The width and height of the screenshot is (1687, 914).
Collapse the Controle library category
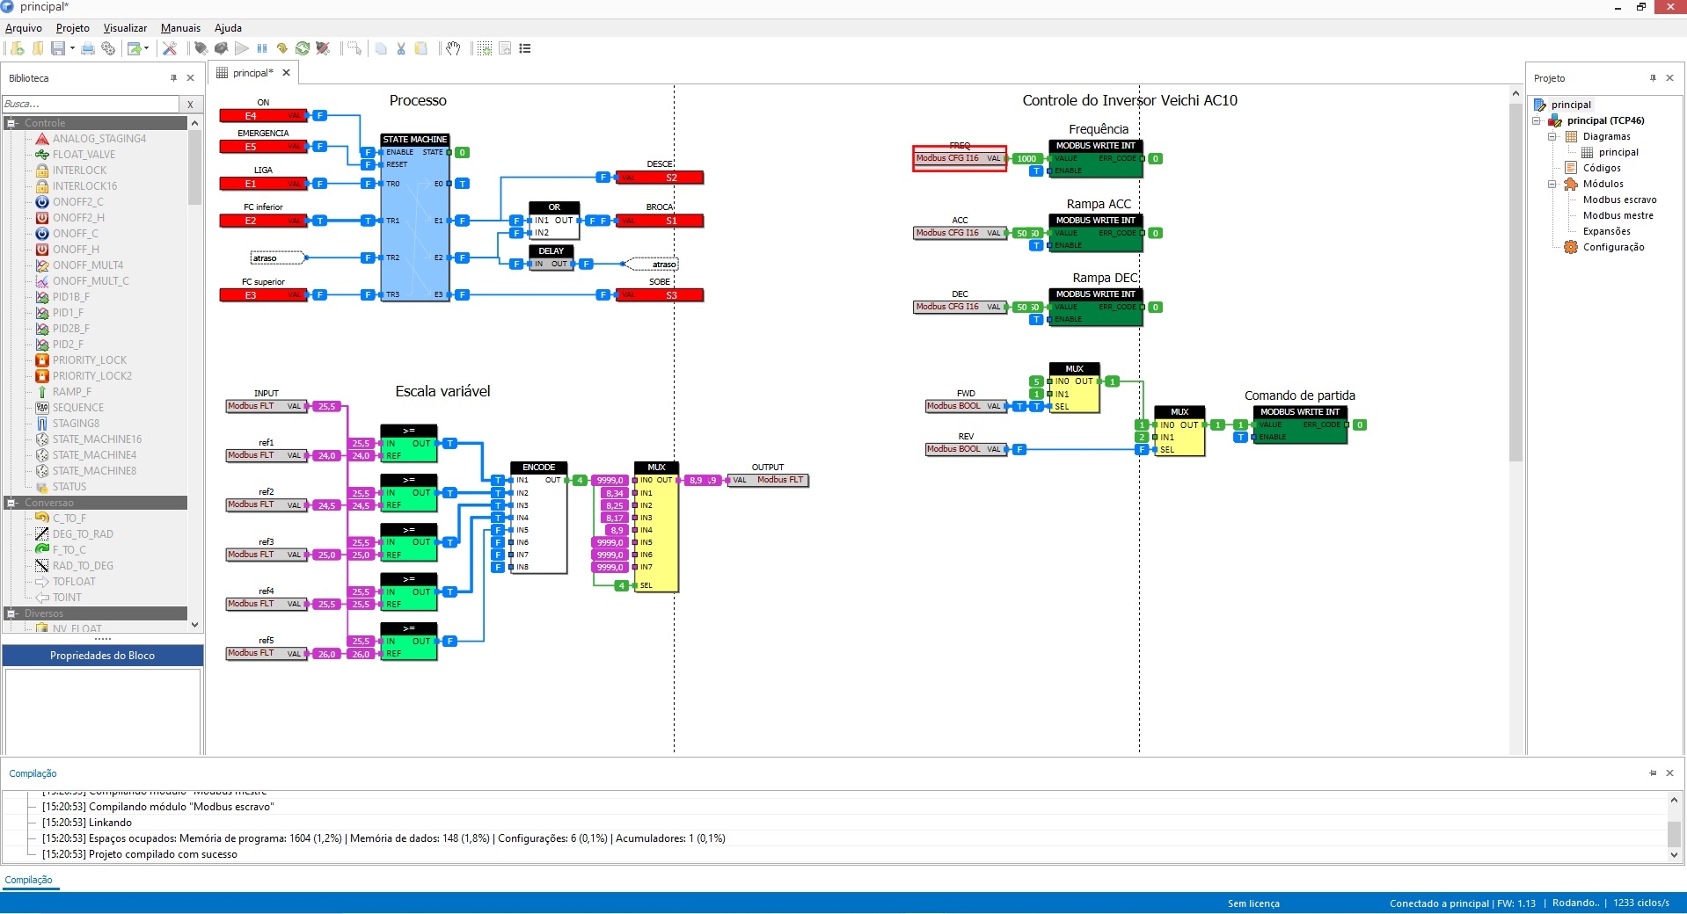tap(12, 123)
